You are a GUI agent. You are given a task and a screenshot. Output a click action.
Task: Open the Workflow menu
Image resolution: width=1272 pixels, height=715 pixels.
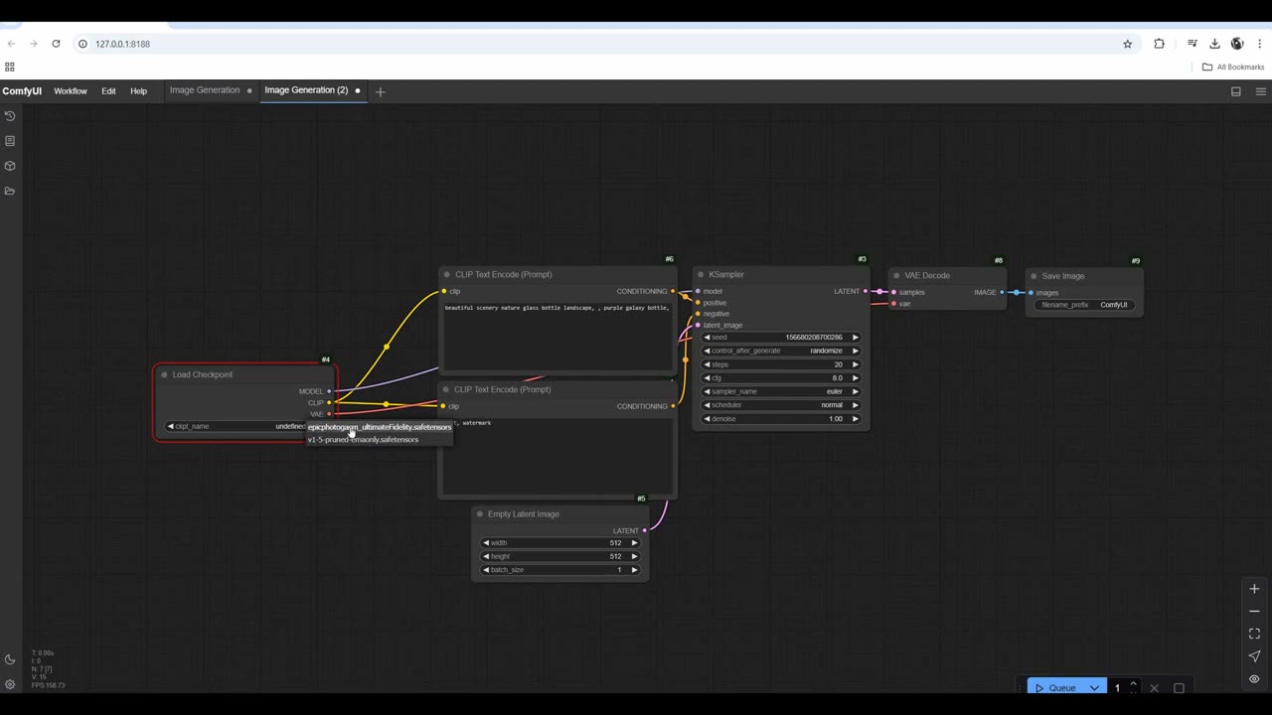point(71,91)
